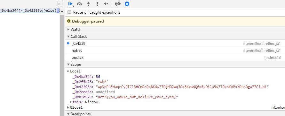Click the Debugger paused banner
The image size is (285, 116).
(175, 21)
